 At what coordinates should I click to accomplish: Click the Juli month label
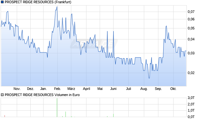pos(129,89)
